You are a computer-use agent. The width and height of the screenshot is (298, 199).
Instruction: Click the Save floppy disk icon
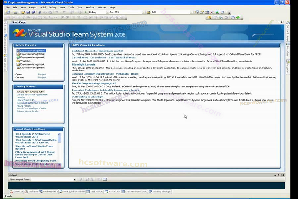[x=28, y=12]
